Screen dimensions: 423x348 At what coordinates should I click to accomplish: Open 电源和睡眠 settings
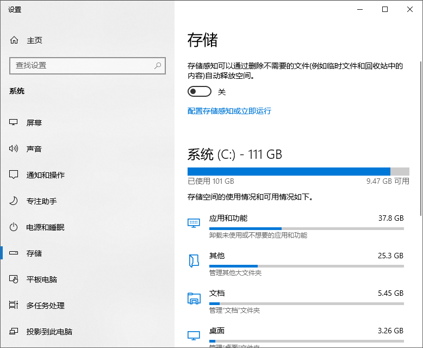88,227
